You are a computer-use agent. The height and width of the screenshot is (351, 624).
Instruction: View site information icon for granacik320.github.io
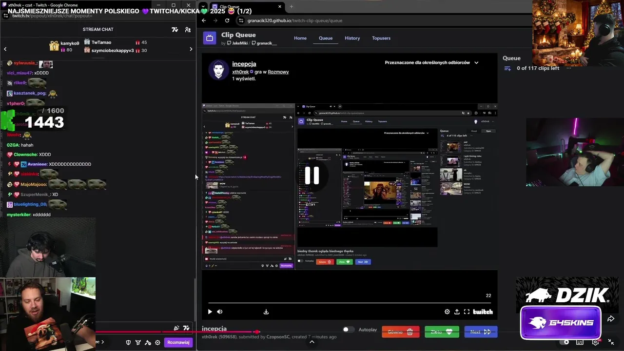click(241, 20)
